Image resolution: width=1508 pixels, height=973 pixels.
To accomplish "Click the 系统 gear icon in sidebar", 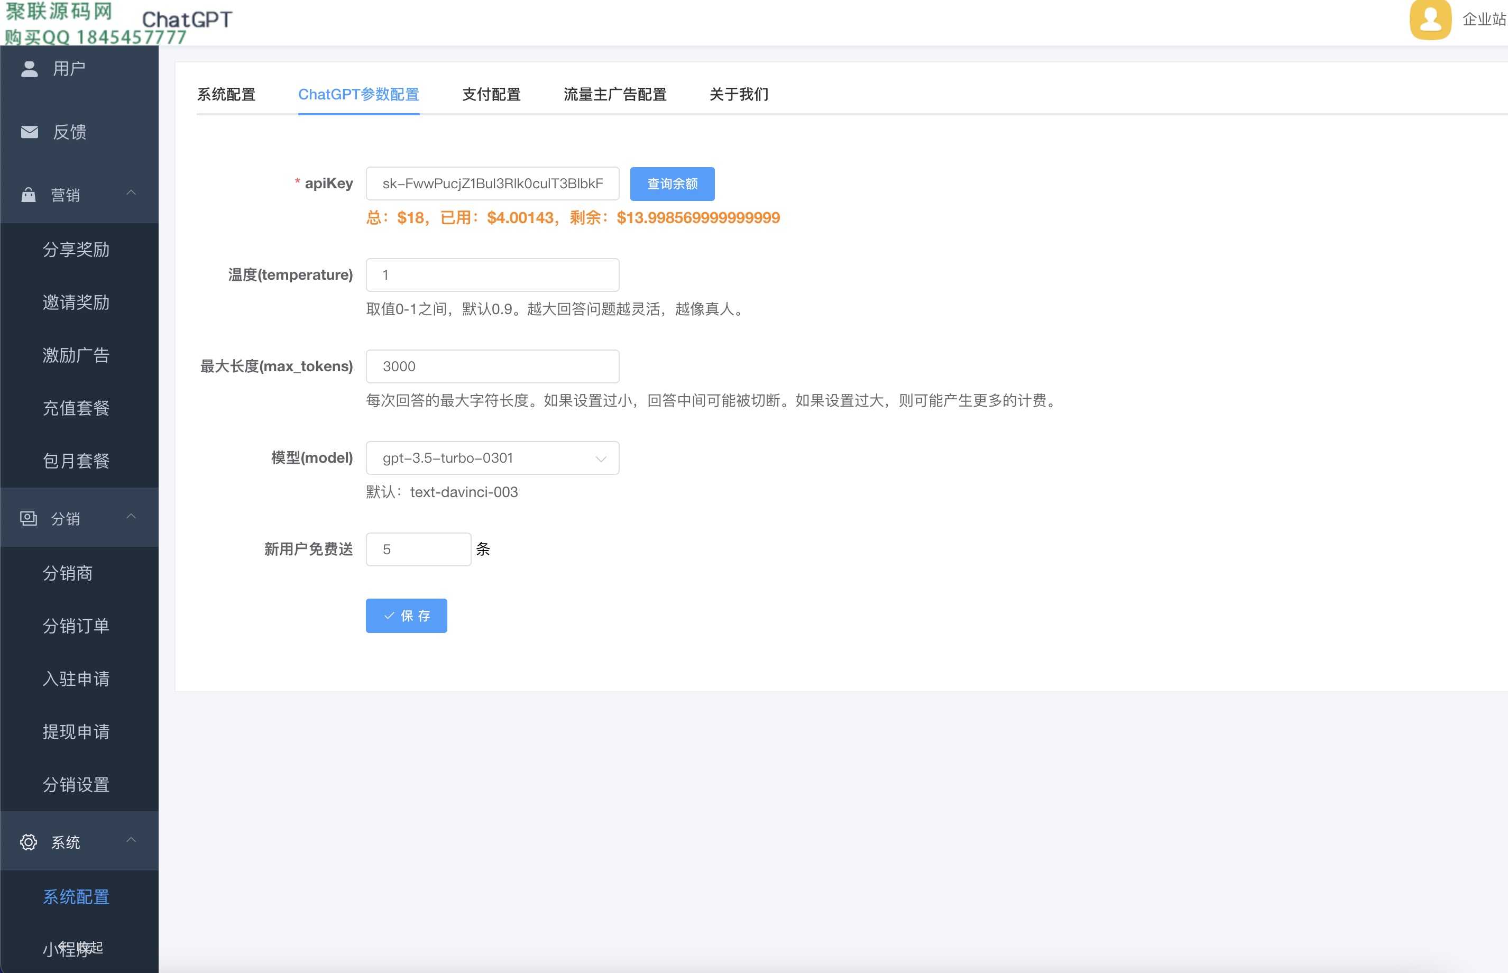I will [x=29, y=842].
